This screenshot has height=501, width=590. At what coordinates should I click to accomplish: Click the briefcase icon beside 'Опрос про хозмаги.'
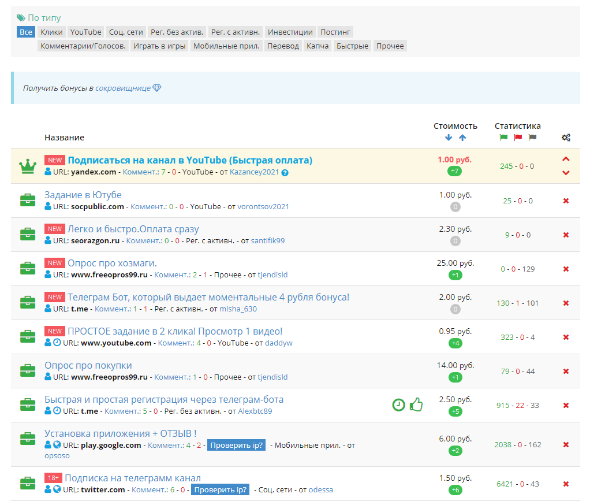(28, 268)
